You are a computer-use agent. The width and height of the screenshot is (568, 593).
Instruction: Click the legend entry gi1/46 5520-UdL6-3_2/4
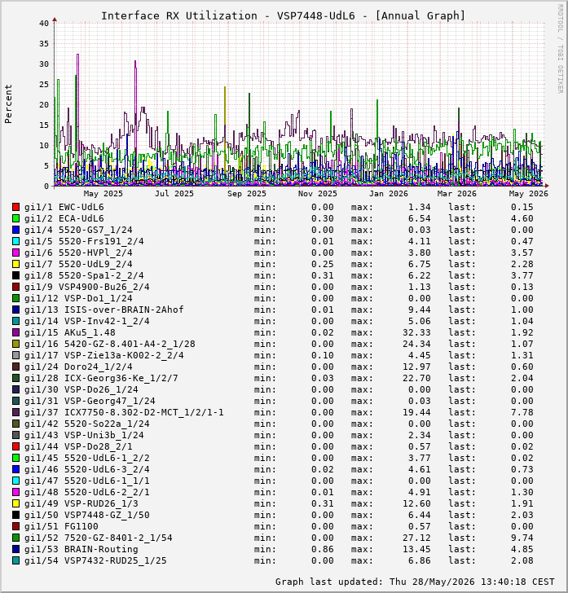[87, 469]
